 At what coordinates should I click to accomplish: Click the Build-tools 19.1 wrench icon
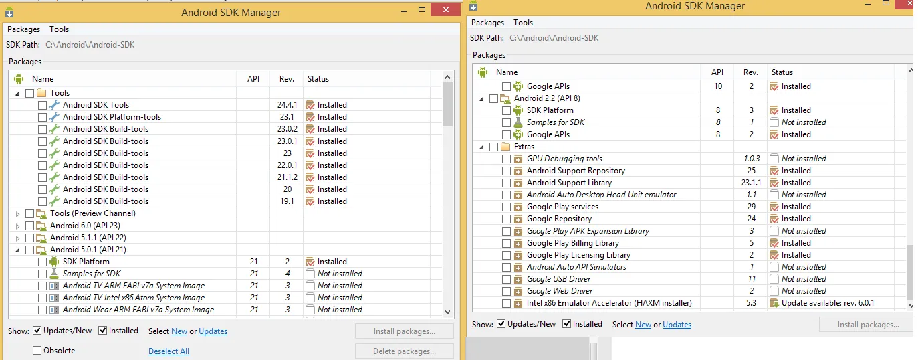click(x=54, y=201)
